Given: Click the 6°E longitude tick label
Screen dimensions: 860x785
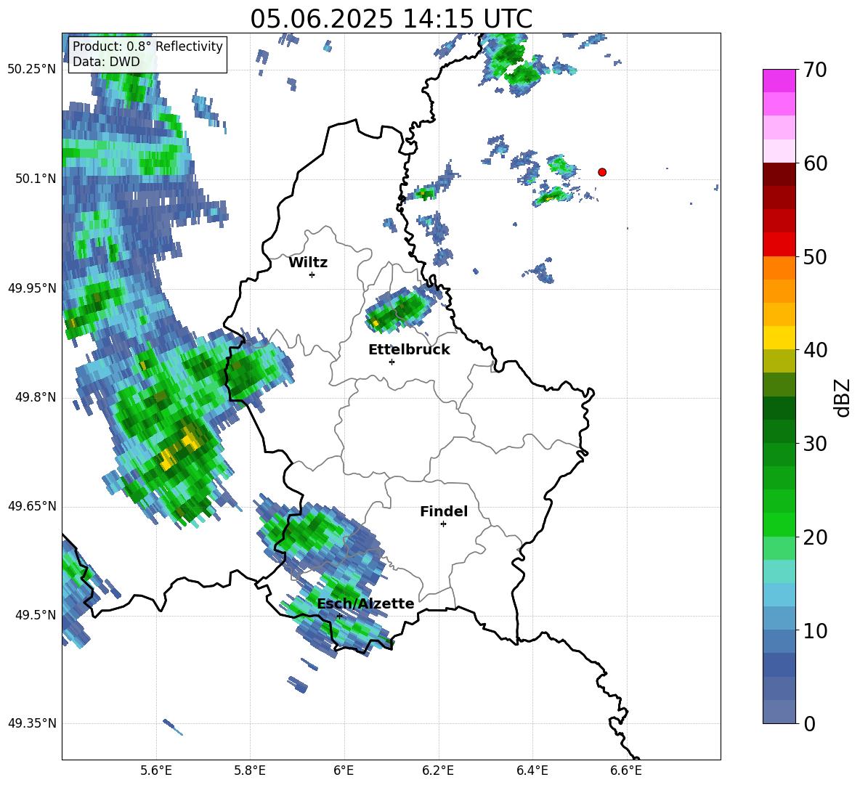Looking at the screenshot, I should click(x=344, y=770).
